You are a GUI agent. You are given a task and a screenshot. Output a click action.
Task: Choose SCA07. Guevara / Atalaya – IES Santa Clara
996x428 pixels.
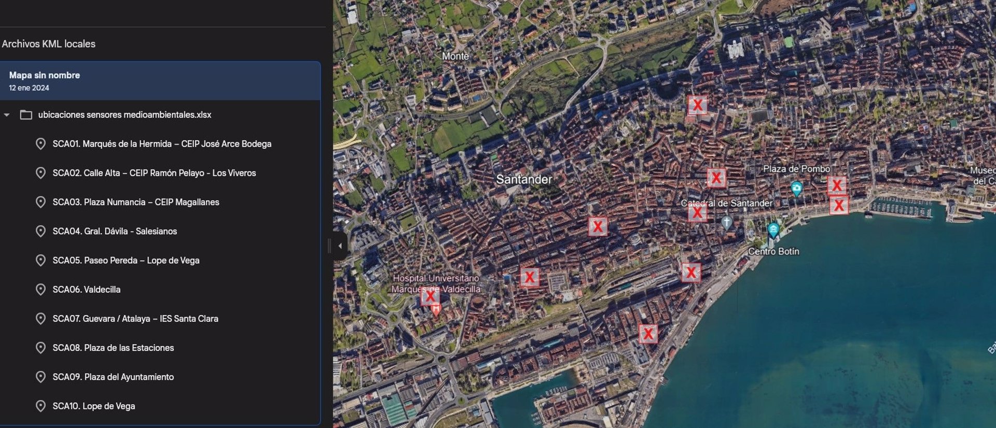coord(135,319)
